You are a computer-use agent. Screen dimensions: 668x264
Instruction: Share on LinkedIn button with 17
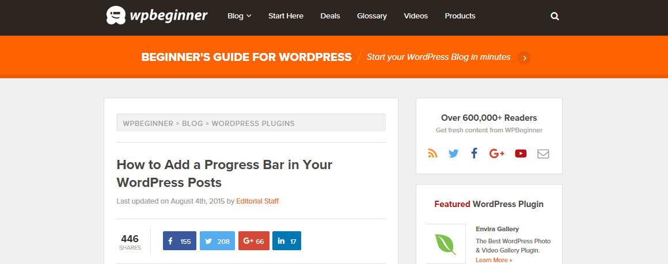point(287,241)
